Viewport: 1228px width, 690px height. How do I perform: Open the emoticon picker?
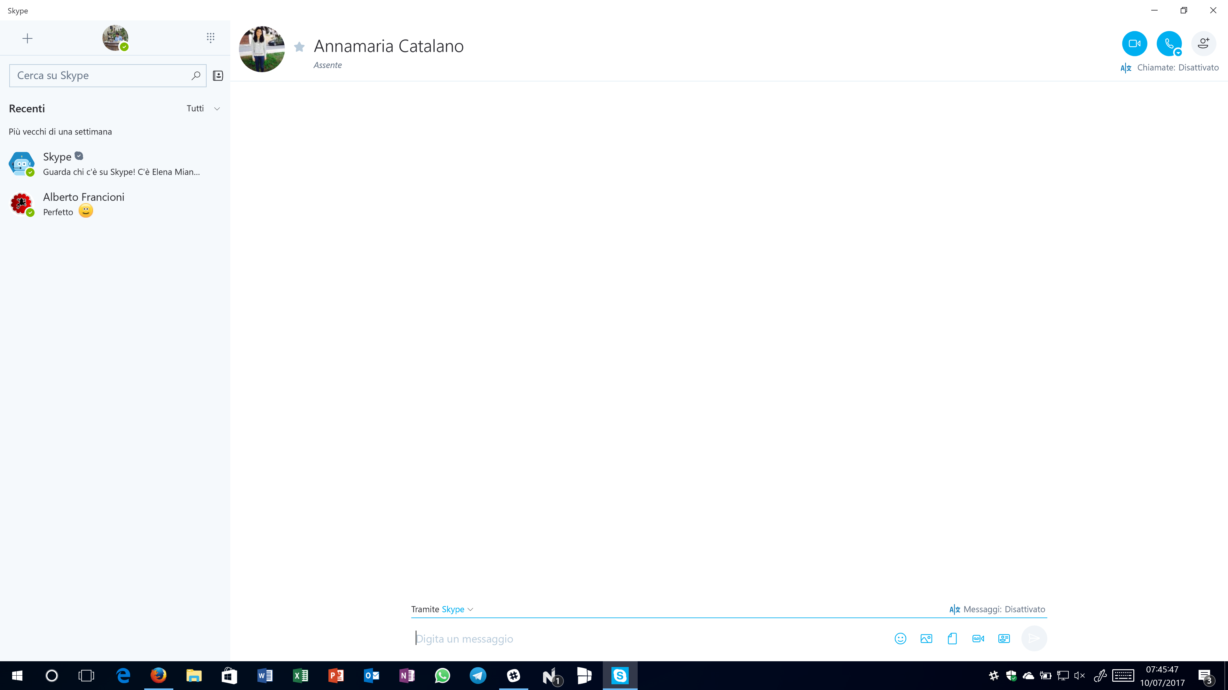[x=900, y=639]
